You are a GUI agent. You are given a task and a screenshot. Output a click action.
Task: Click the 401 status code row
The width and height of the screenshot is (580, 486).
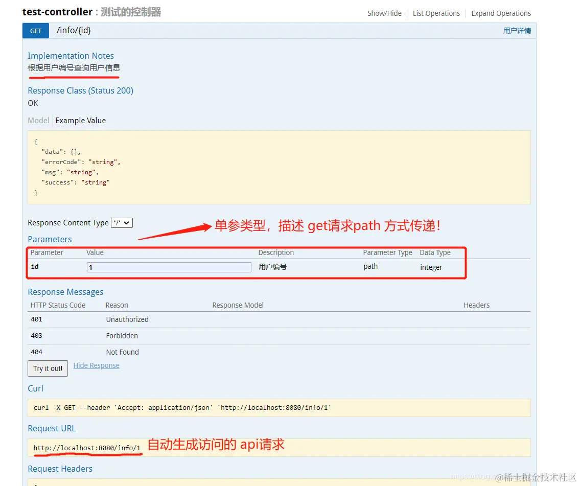[279, 319]
